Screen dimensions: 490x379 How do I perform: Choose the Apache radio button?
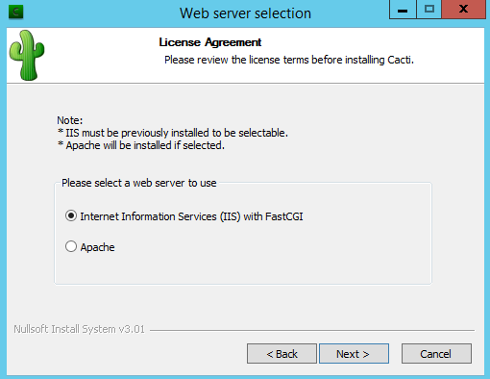71,246
